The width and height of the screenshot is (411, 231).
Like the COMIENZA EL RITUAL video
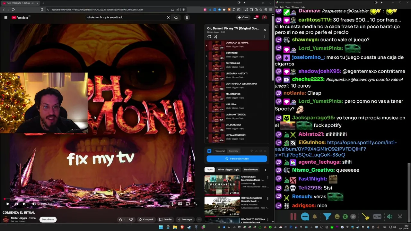(122, 219)
